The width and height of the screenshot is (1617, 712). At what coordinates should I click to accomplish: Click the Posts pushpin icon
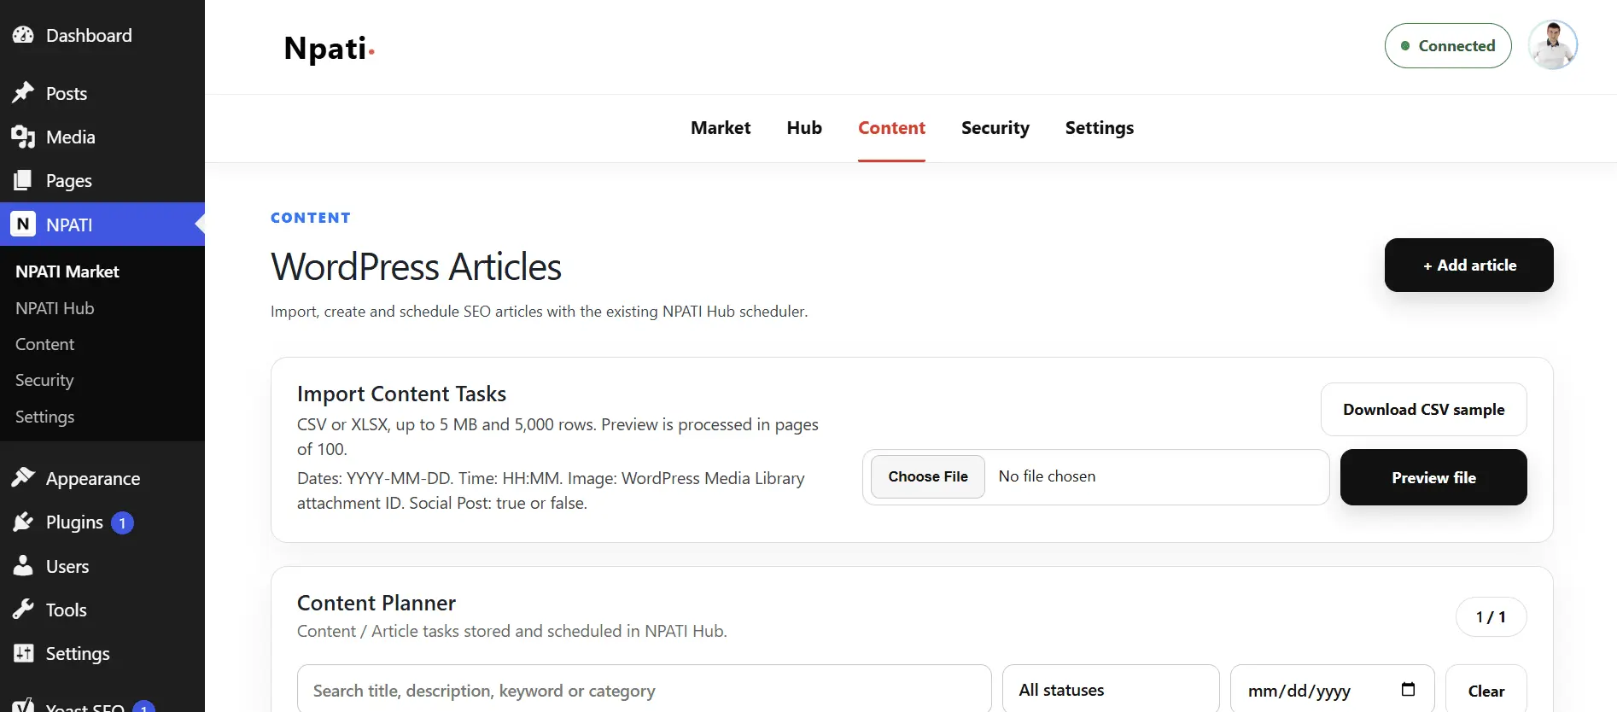pyautogui.click(x=23, y=92)
